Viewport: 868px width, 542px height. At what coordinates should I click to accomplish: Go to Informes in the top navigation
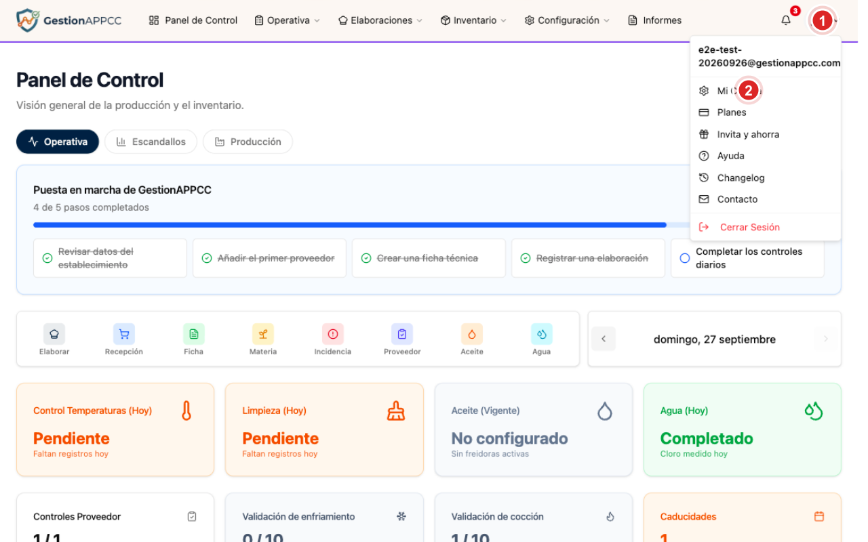655,20
